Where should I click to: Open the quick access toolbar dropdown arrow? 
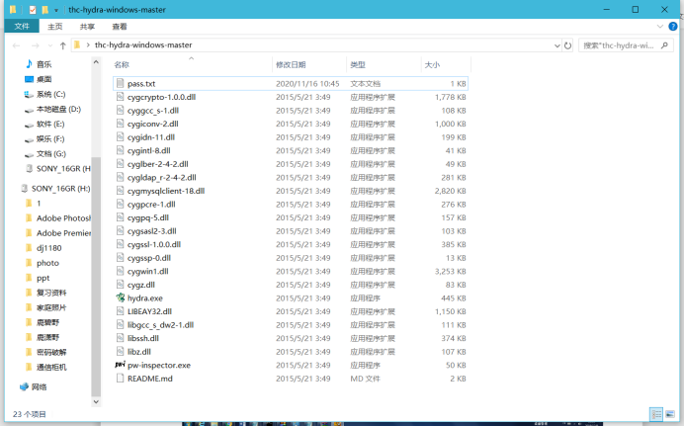56,10
